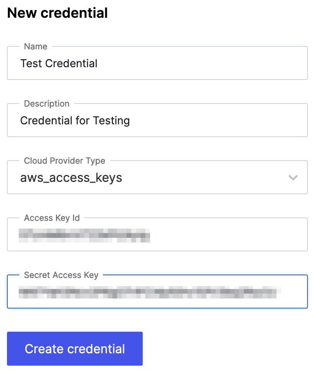Click into the Access Key Id field
The height and width of the screenshot is (373, 314).
tap(157, 235)
